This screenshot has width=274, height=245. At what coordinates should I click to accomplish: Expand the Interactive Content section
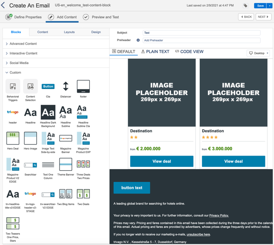[x=23, y=53]
